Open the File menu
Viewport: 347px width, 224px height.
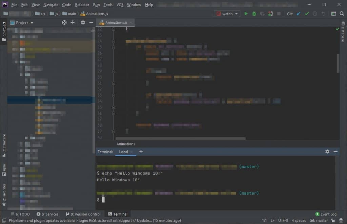coord(14,5)
